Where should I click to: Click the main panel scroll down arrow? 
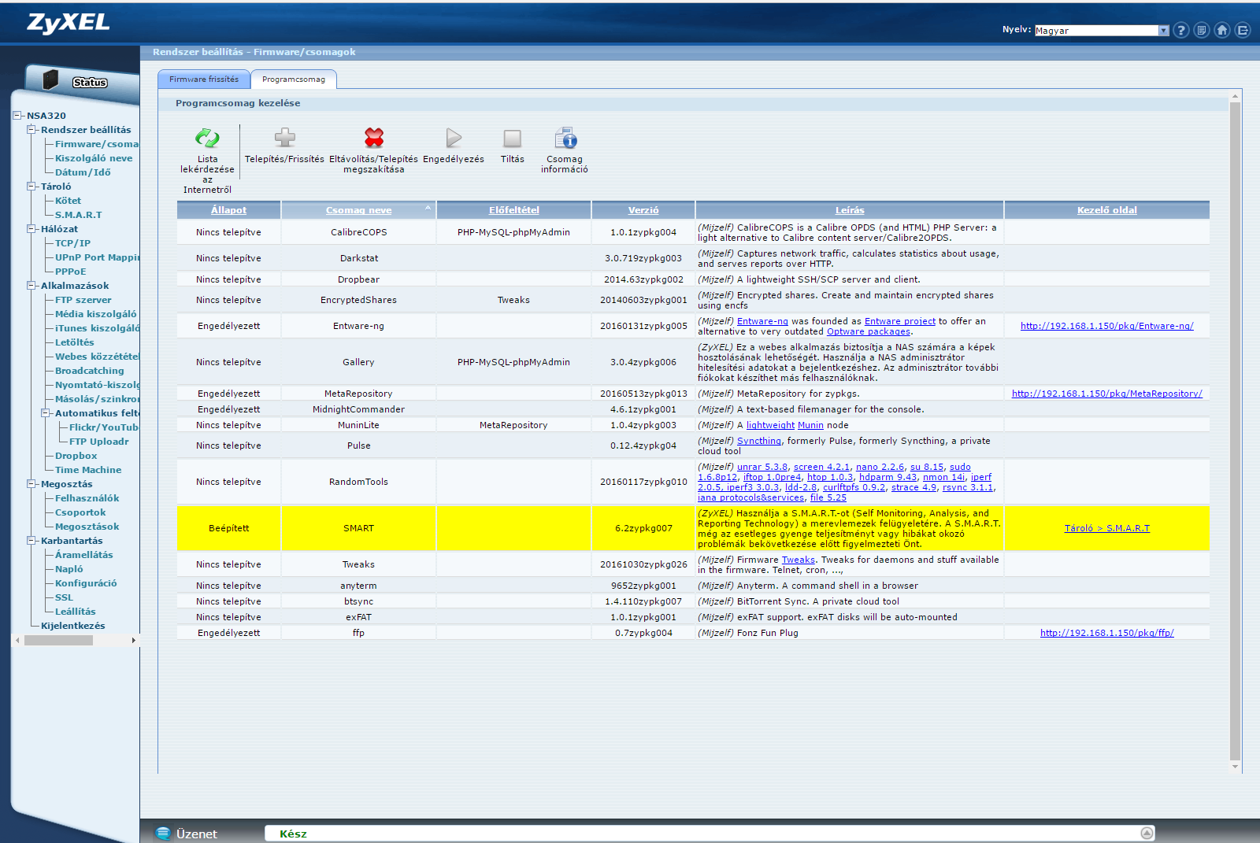[x=1235, y=767]
